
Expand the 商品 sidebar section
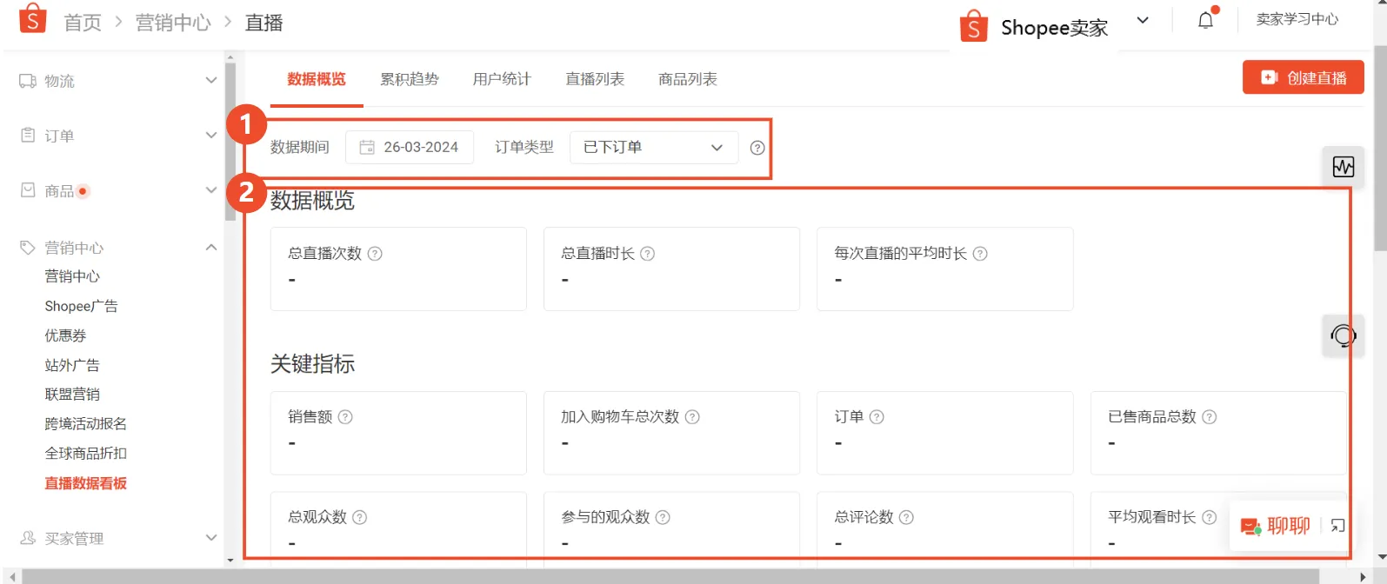click(x=210, y=189)
